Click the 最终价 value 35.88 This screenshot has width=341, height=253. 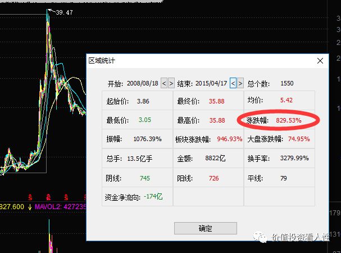(216, 101)
